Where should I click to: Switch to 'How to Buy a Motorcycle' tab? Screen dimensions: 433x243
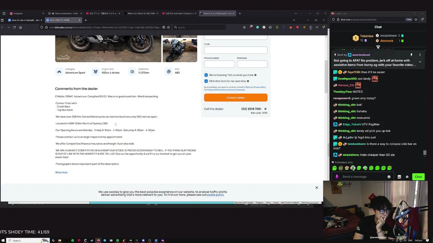click(218, 13)
